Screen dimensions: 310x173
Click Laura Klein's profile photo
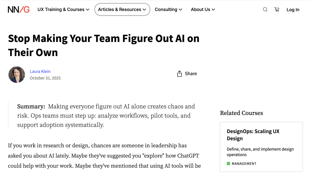(x=17, y=74)
